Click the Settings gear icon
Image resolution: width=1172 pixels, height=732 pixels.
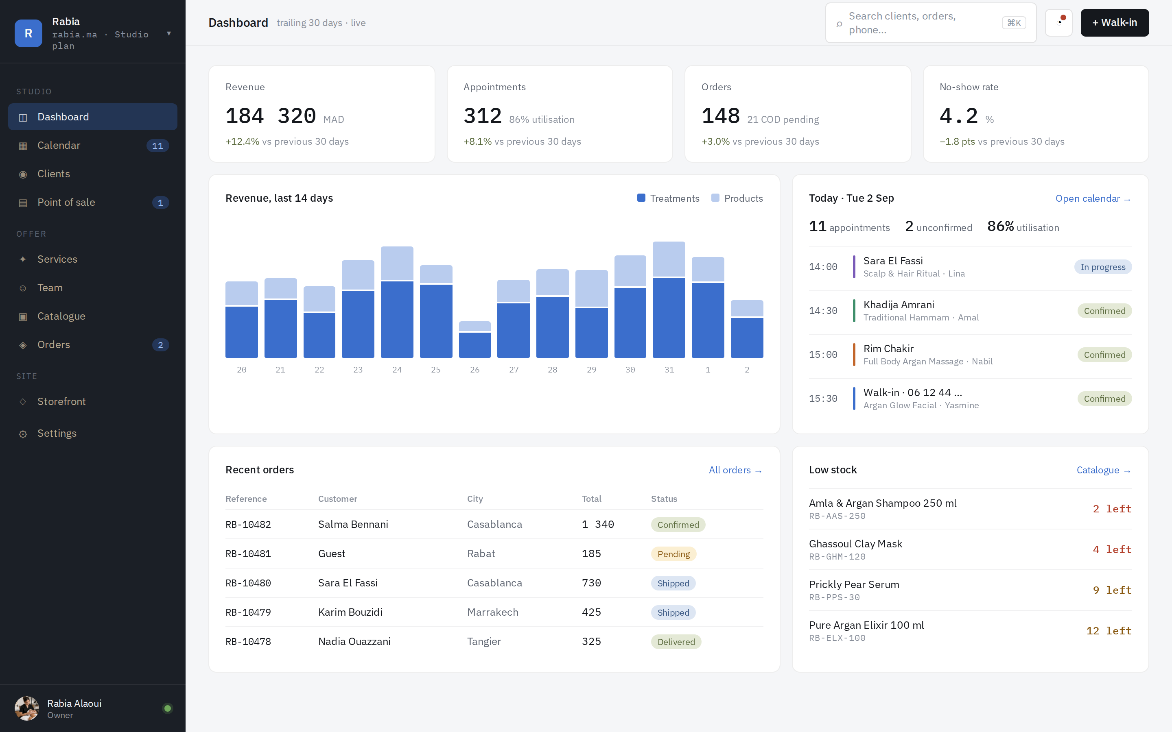[23, 434]
